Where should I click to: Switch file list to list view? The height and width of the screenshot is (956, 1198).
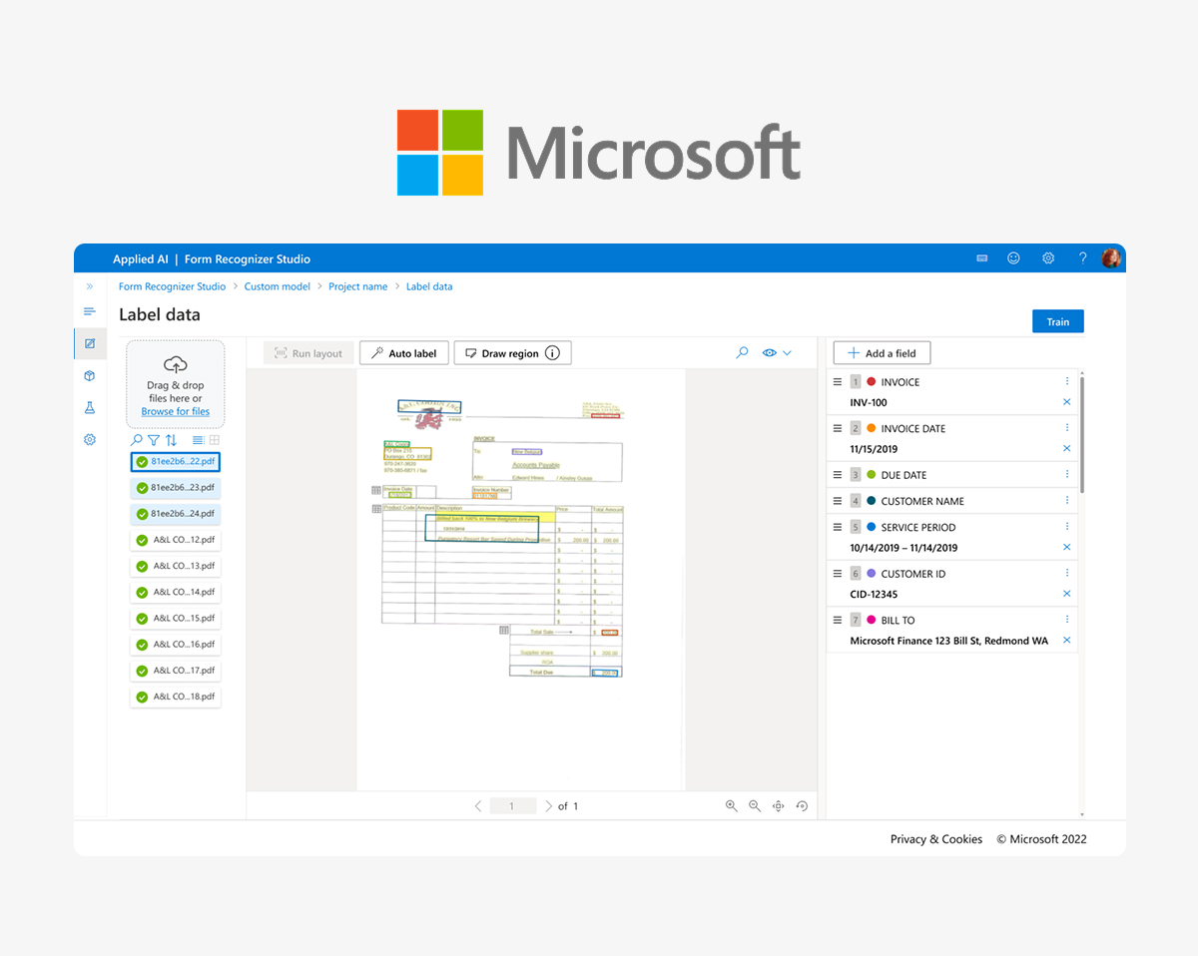(198, 440)
